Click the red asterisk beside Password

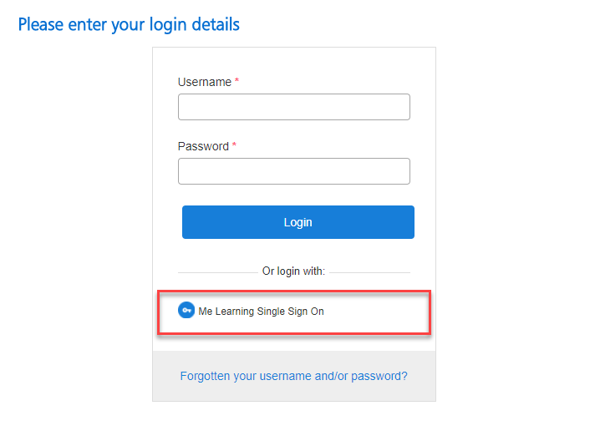(x=234, y=144)
